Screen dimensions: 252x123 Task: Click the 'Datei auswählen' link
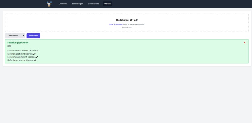[116, 24]
